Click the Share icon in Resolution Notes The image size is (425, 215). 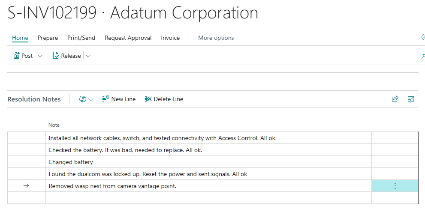pyautogui.click(x=395, y=99)
